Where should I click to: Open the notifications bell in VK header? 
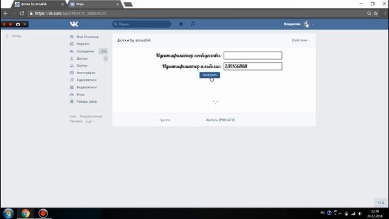click(x=181, y=24)
